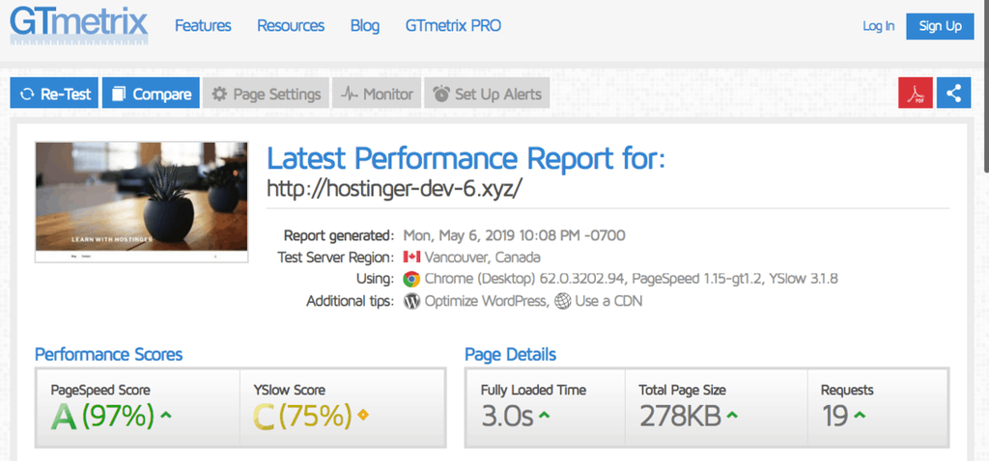Screen dimensions: 989x461
Task: Select the Monitor button
Action: [x=375, y=94]
